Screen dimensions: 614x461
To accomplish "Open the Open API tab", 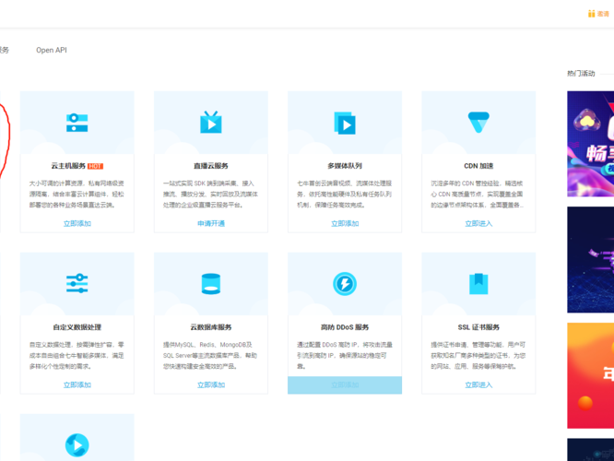I will pyautogui.click(x=52, y=50).
